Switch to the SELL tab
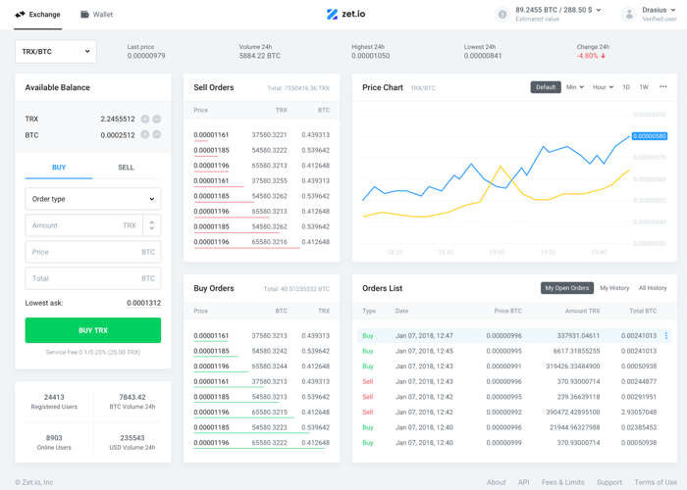This screenshot has width=687, height=490. click(x=126, y=168)
